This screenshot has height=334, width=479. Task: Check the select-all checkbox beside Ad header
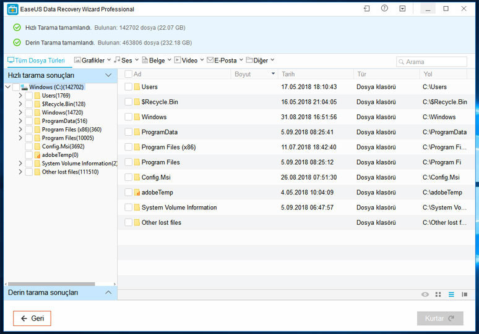129,74
